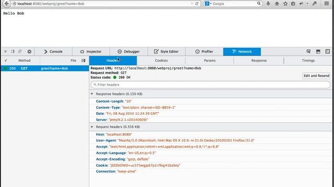Go to the Home page icon

click(277, 4)
